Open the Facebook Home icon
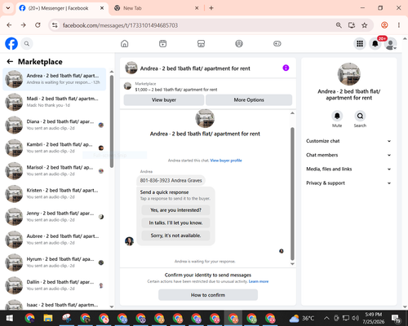The width and height of the screenshot is (408, 326). [125, 43]
